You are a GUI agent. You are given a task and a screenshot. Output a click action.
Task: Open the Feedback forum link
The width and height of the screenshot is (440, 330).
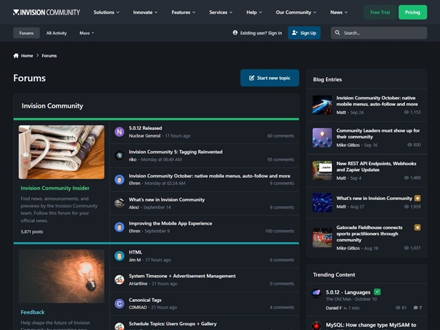(32, 312)
